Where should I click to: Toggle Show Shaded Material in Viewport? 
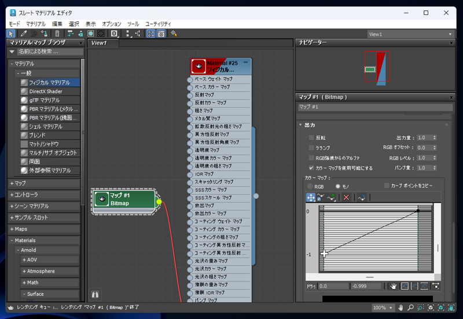click(91, 34)
